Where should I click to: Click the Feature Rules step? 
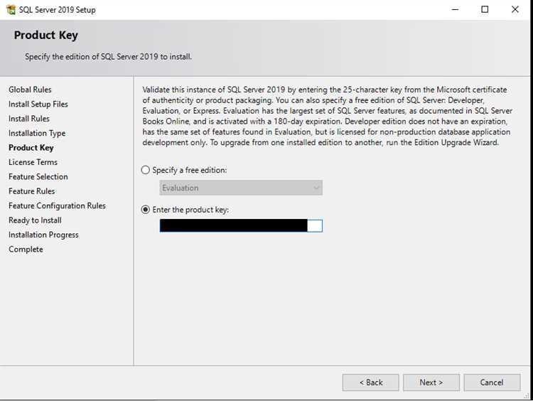pos(31,191)
